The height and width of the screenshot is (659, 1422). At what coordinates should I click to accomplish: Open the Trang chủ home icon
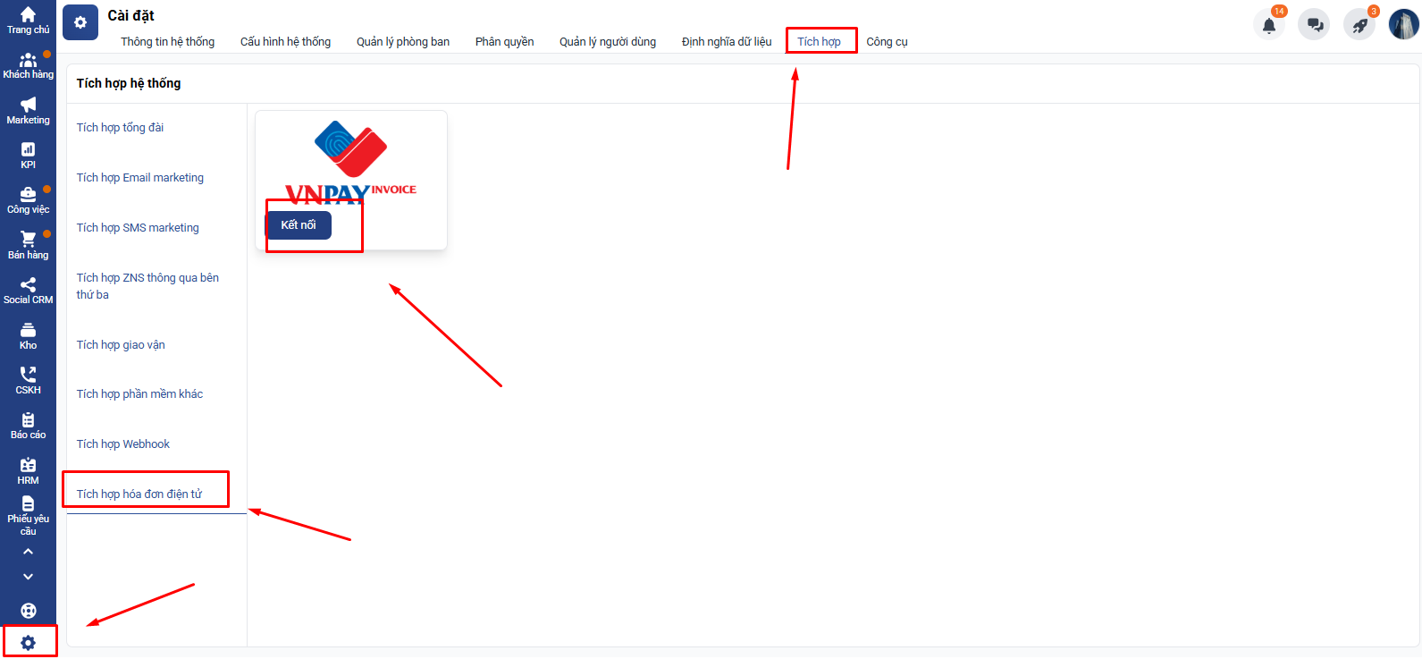pos(28,20)
